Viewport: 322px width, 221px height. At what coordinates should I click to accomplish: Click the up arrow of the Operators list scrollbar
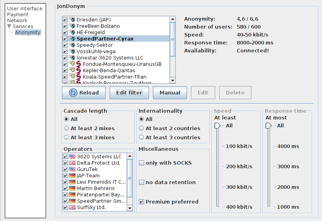pos(130,156)
